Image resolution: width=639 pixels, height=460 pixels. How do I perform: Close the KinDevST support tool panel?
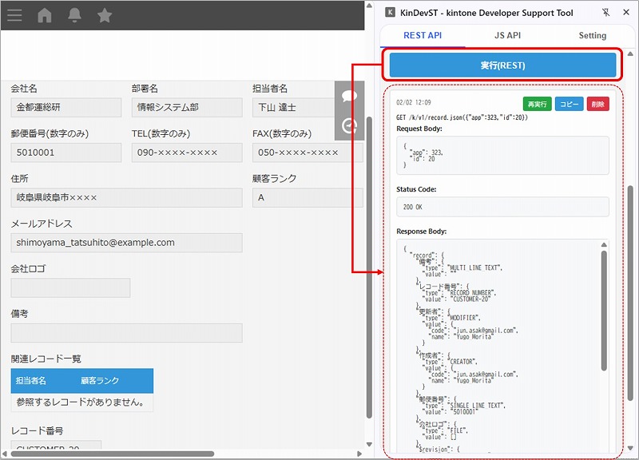(626, 12)
